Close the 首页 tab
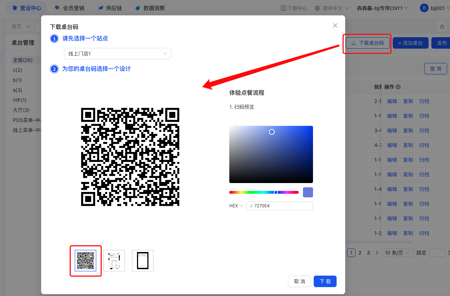Image resolution: width=450 pixels, height=296 pixels. point(28,26)
